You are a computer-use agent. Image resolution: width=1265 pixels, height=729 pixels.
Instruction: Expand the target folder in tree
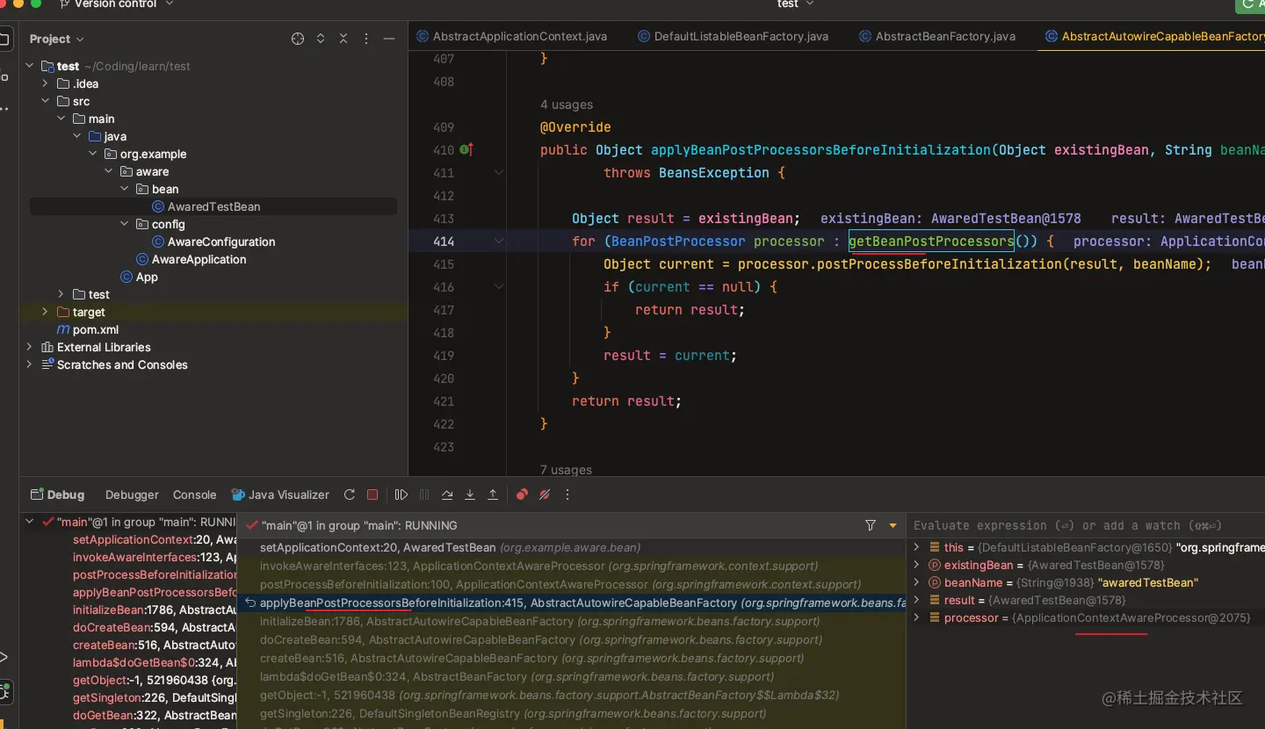45,312
